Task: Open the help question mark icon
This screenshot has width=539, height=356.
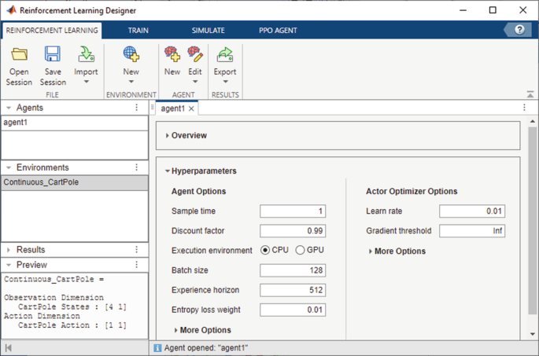Action: (519, 30)
